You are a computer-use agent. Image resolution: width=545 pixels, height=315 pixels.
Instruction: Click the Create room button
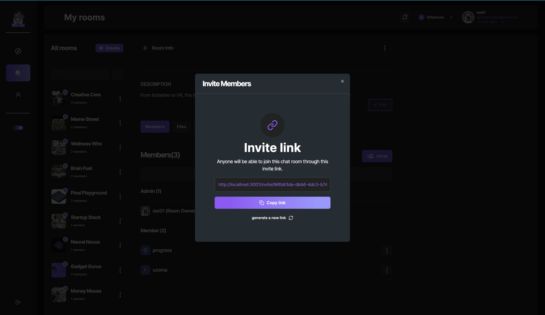pyautogui.click(x=109, y=48)
